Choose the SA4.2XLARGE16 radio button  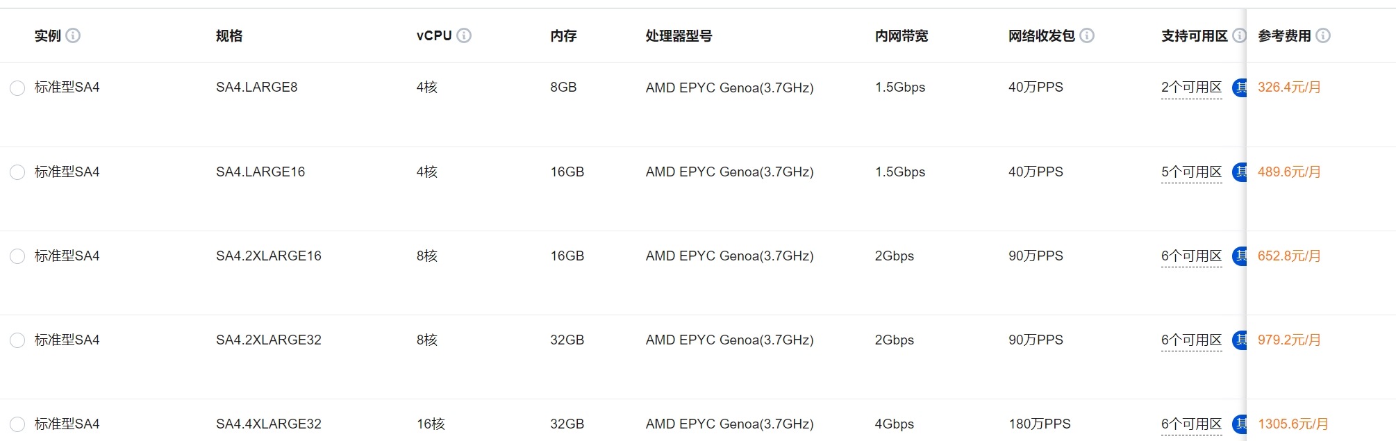(x=17, y=256)
